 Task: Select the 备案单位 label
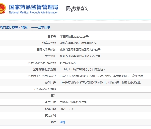pos(50,102)
